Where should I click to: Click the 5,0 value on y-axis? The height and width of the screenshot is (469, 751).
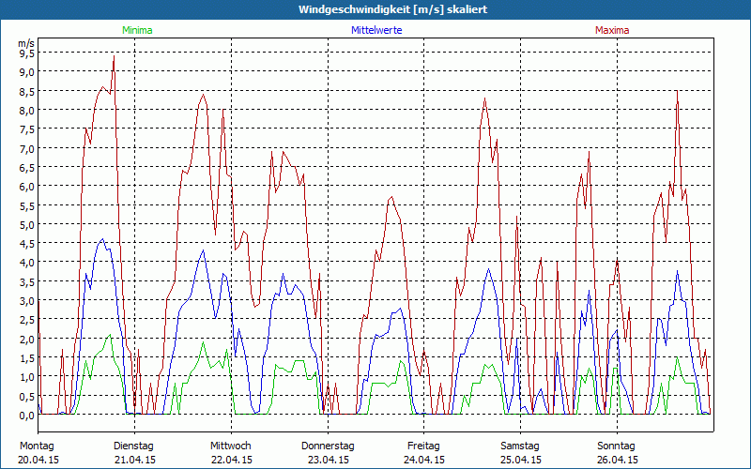[x=27, y=224]
